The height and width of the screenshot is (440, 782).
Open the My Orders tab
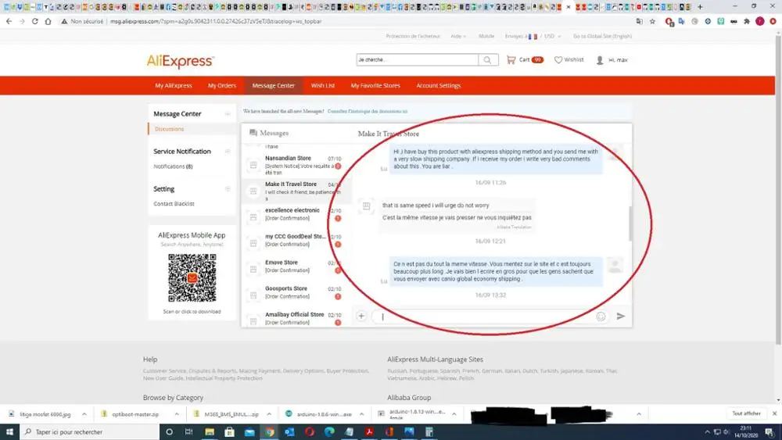point(222,86)
